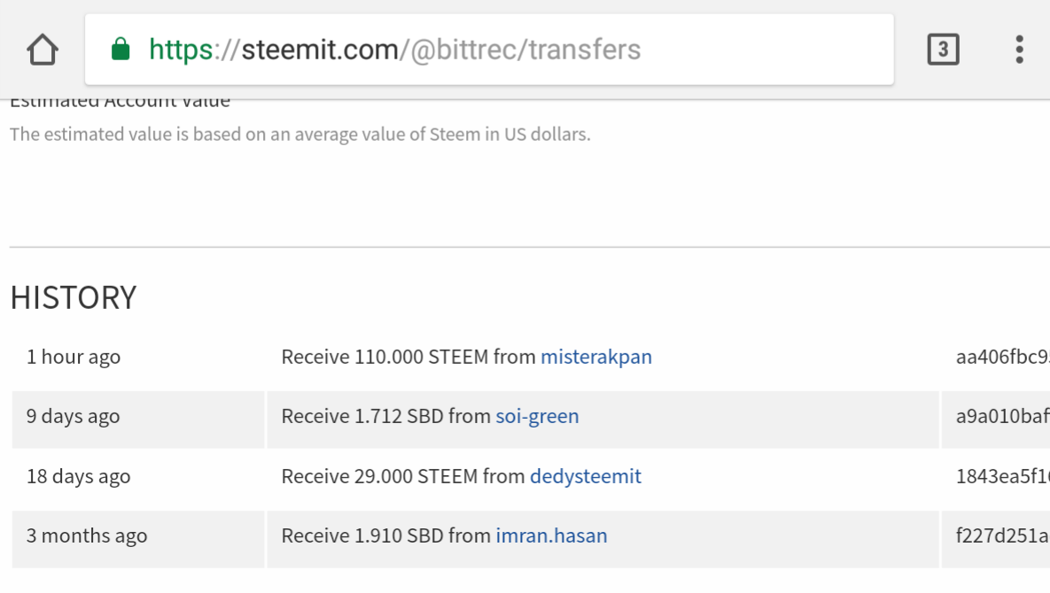Tap the browser home icon
This screenshot has width=1050, height=593.
pyautogui.click(x=43, y=50)
